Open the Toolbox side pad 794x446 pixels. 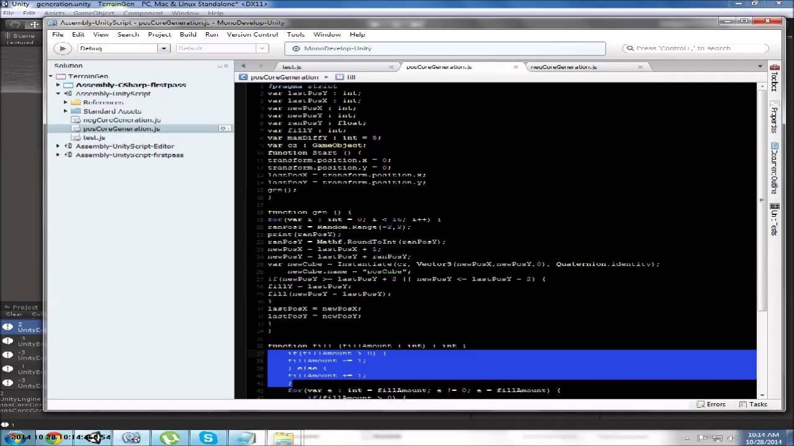click(x=774, y=77)
